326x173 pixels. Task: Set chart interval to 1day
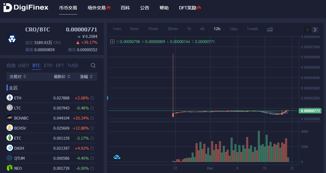[234, 29]
